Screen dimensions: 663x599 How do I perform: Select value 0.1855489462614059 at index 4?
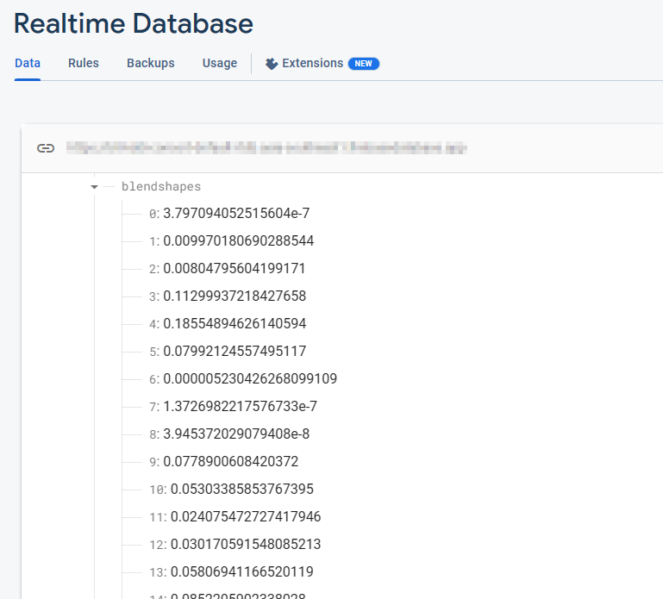click(235, 323)
